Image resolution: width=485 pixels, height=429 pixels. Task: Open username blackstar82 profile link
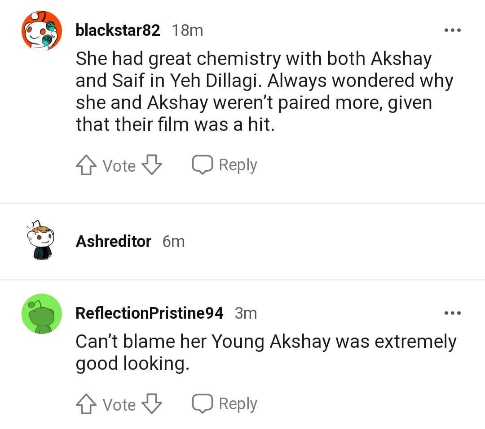tap(118, 30)
